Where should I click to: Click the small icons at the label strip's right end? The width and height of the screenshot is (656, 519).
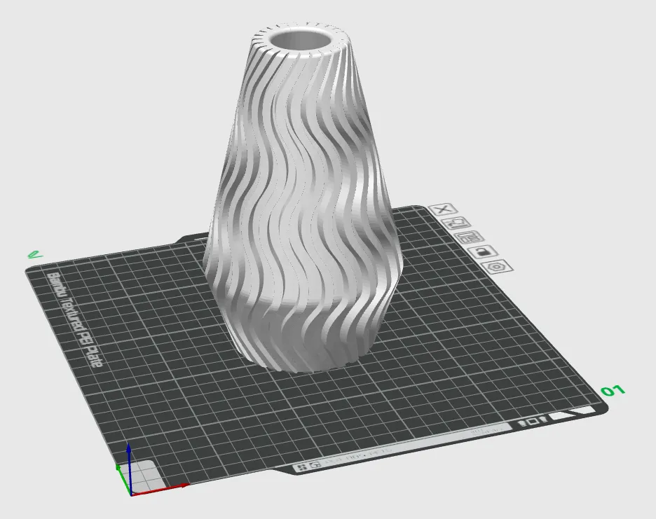[532, 422]
